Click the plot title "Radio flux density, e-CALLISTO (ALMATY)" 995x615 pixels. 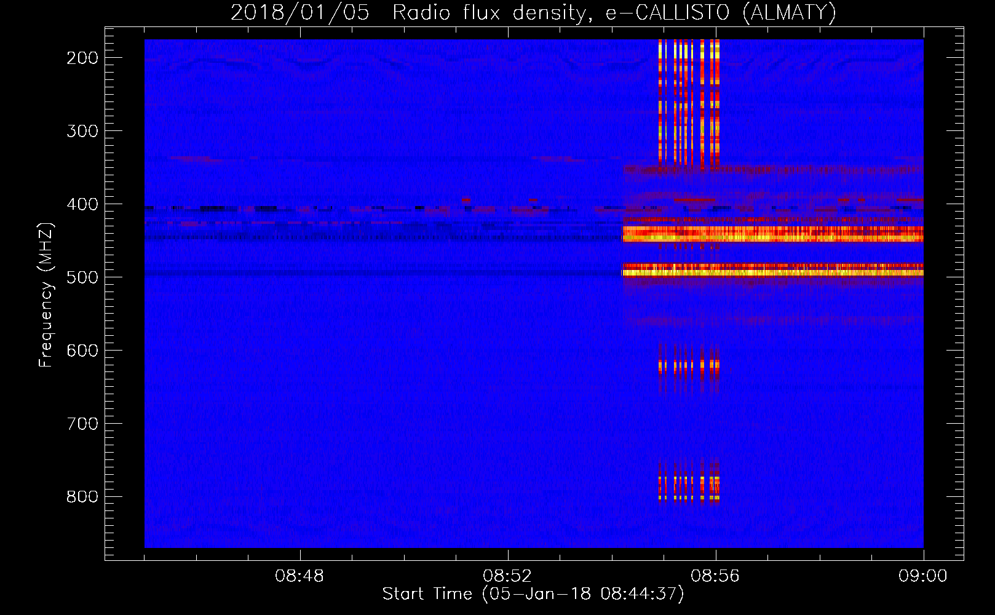coord(614,12)
